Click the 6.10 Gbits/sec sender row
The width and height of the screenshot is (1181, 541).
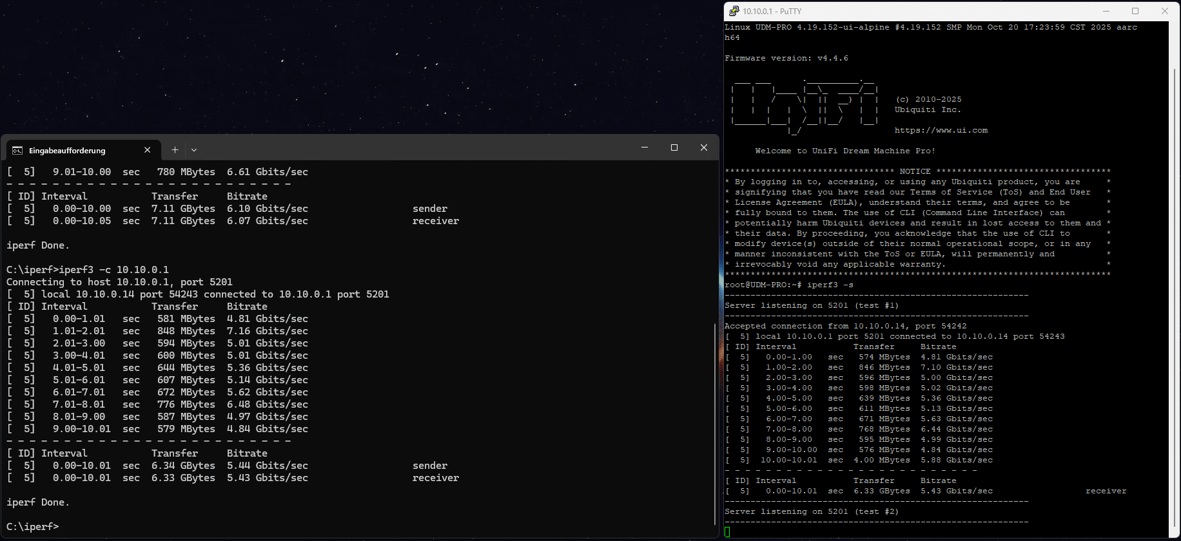tap(228, 209)
